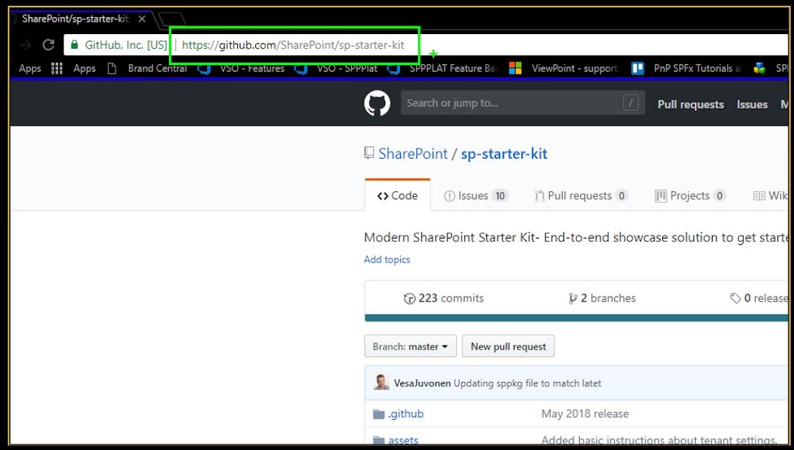Screen dimensions: 794x450
Task: Open VesaJuvonen's profile link
Action: pos(423,383)
